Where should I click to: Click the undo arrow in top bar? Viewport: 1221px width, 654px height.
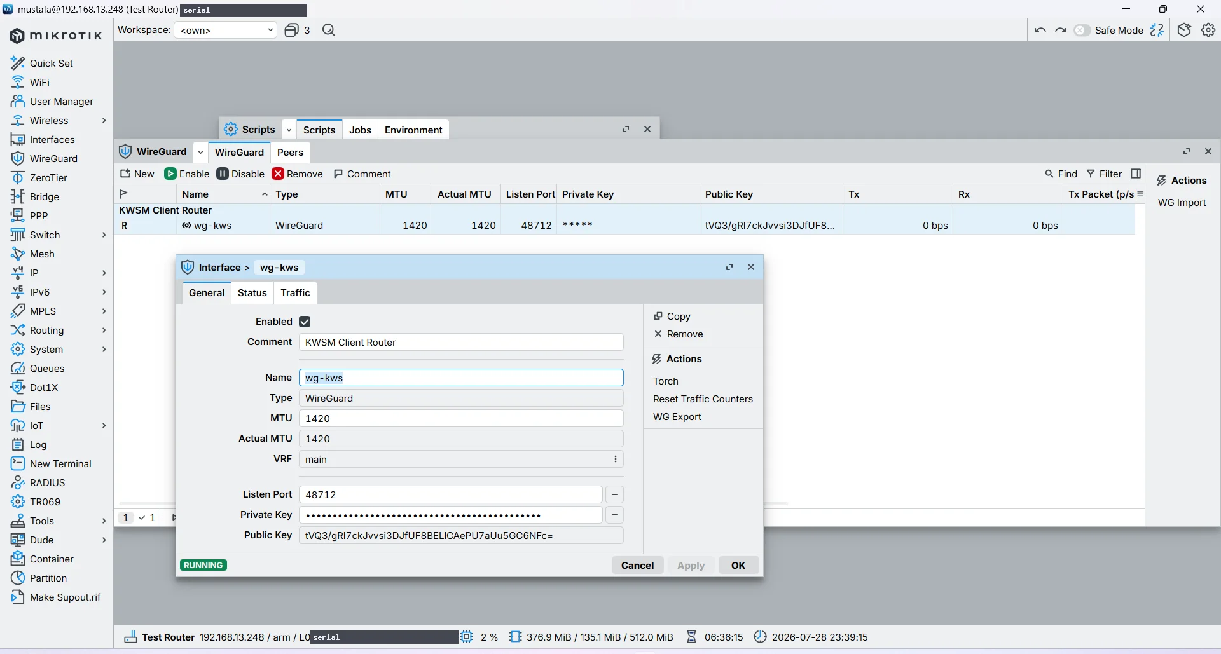pyautogui.click(x=1040, y=30)
